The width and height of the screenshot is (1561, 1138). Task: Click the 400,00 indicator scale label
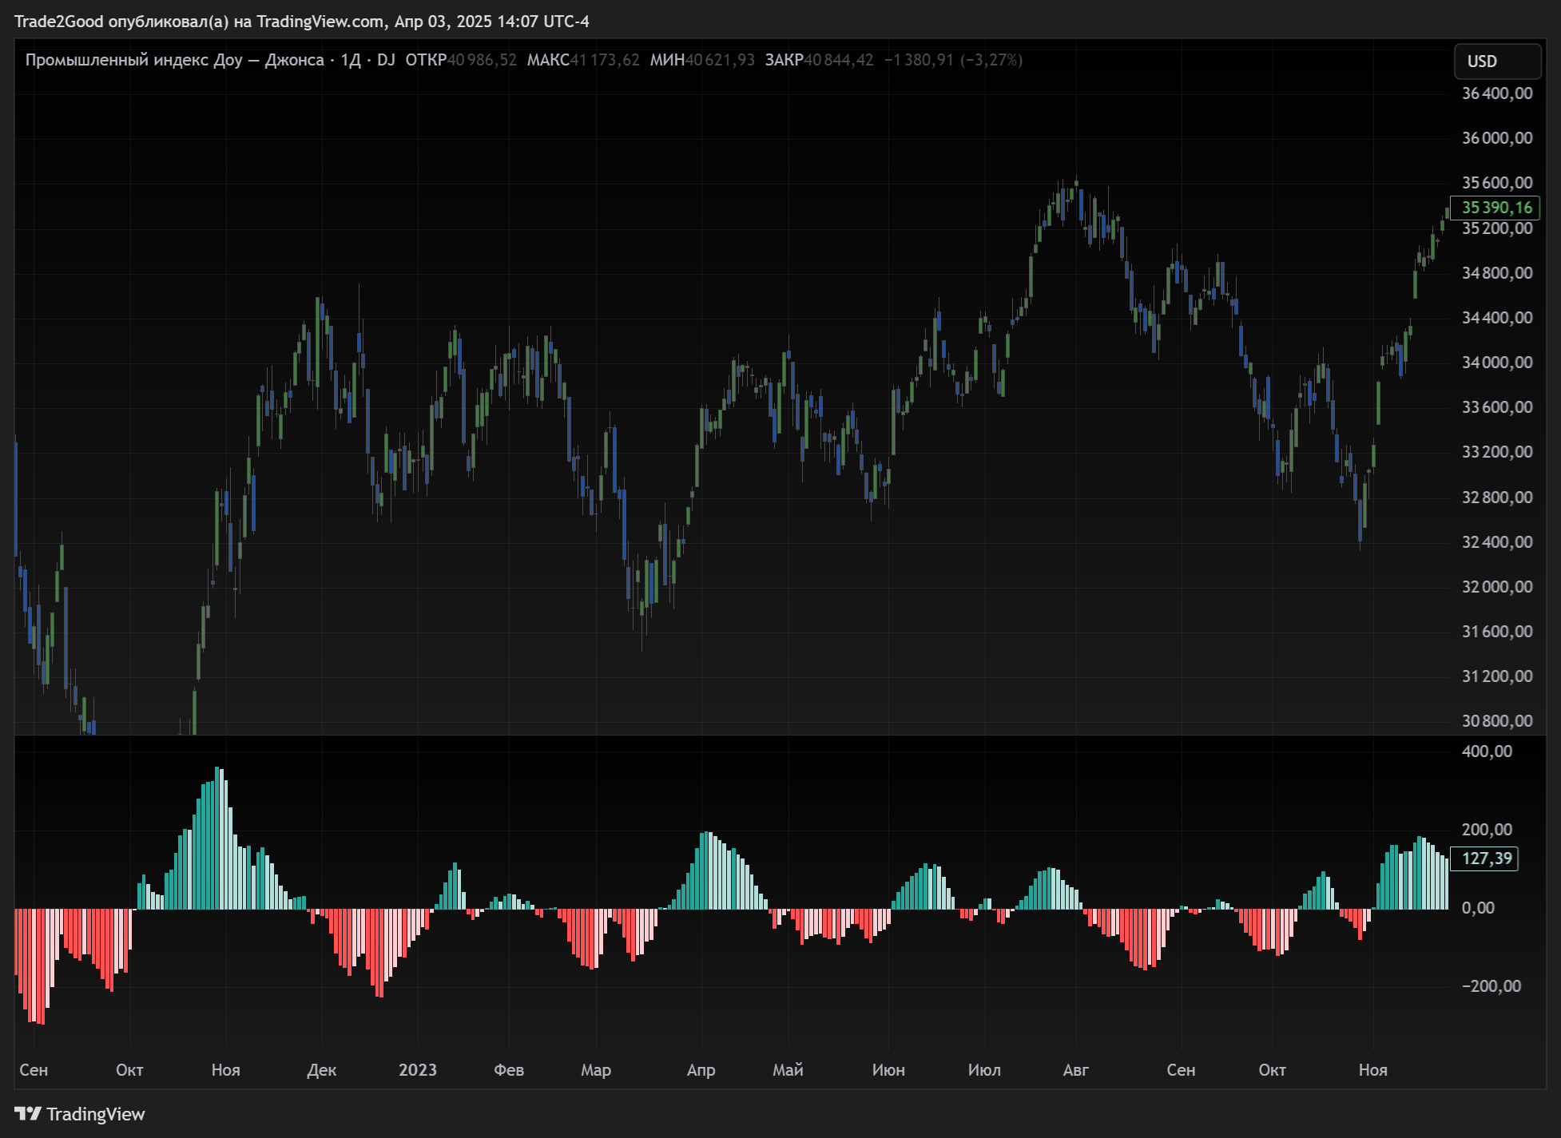(x=1487, y=751)
